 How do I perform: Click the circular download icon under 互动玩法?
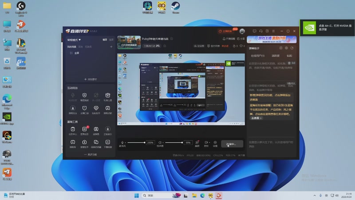73,108
